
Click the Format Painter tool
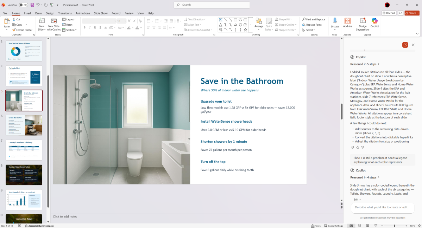coord(22,30)
